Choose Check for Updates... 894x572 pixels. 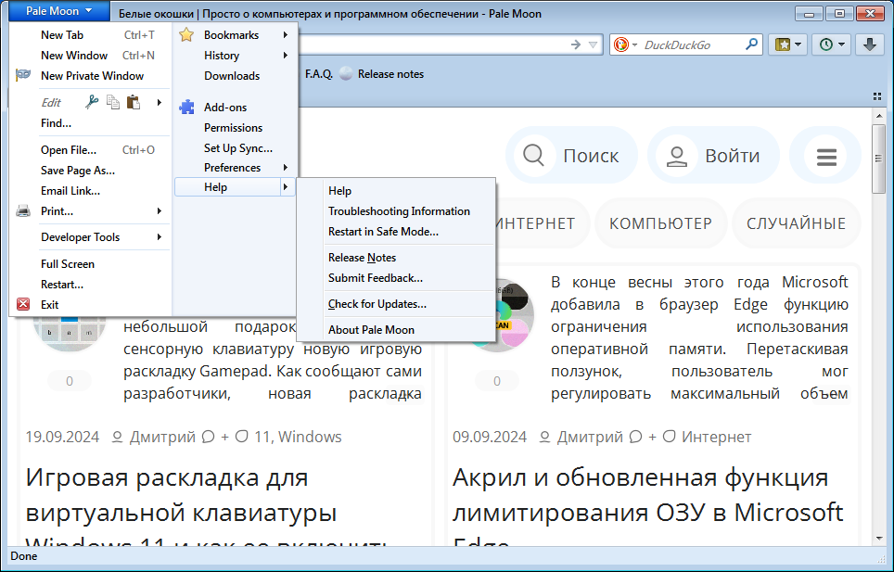coord(396,304)
